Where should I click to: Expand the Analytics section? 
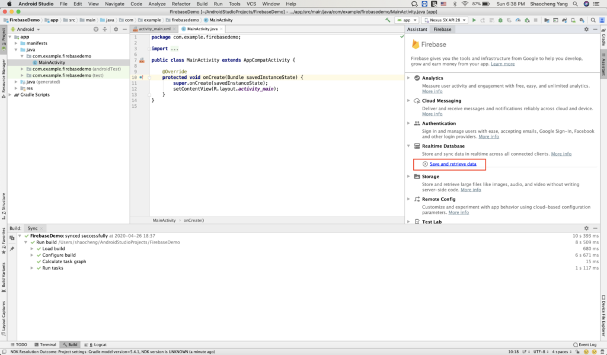[x=408, y=78]
